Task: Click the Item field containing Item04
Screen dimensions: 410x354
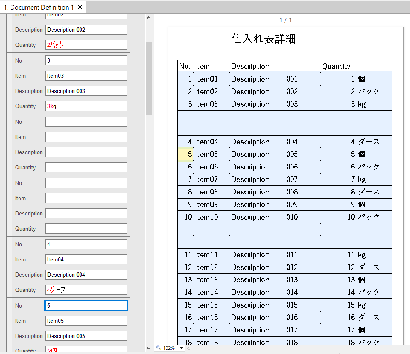Action: point(86,259)
